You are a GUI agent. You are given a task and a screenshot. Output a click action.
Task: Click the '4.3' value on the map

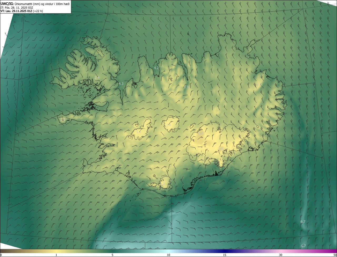pos(121,84)
